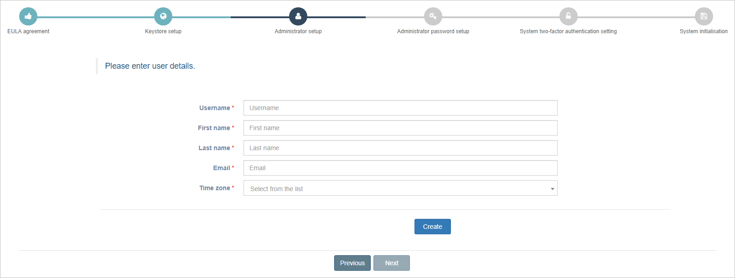735x278 pixels.
Task: Click the Administrator setup user icon
Action: [x=298, y=16]
